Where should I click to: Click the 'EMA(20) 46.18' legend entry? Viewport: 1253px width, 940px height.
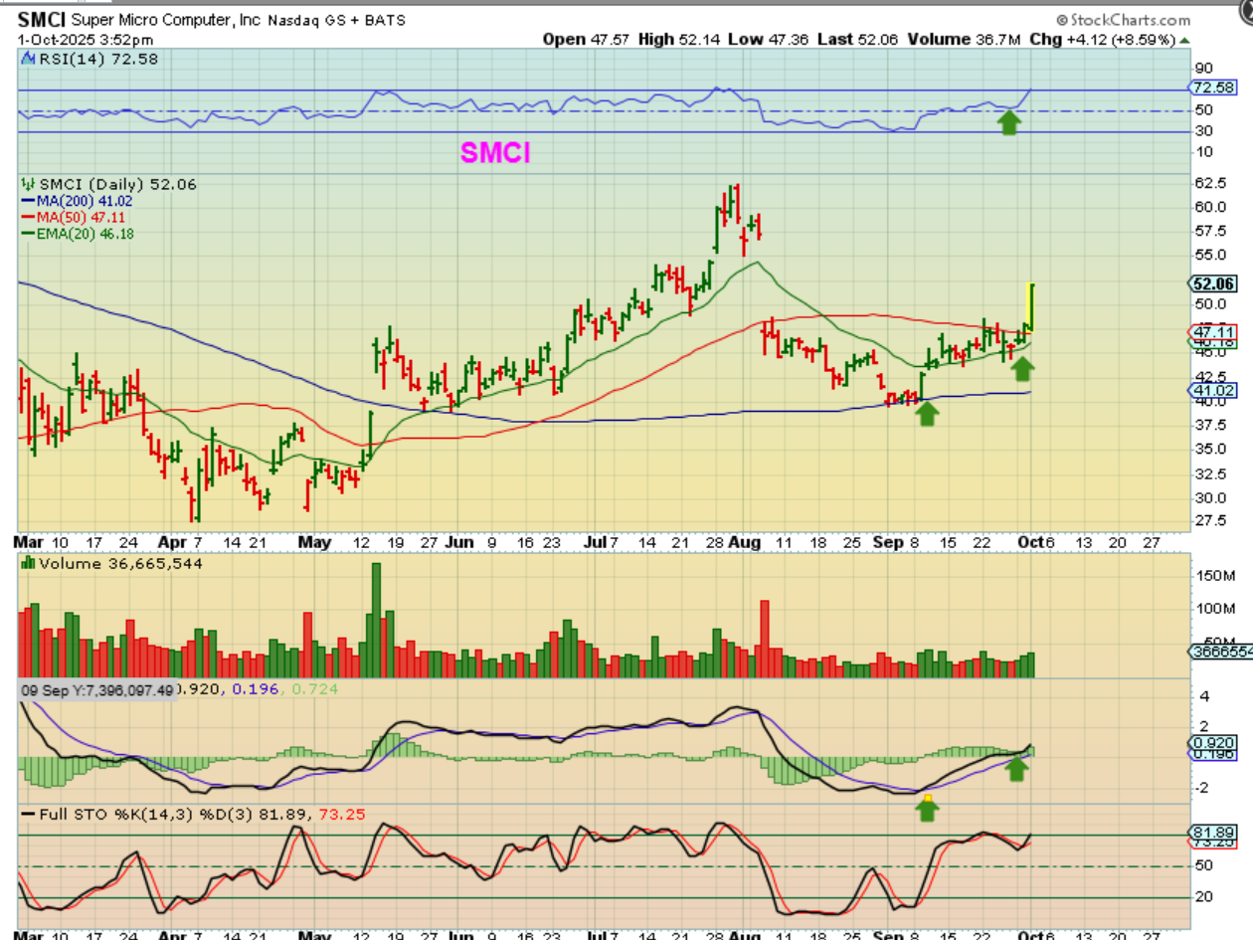(x=85, y=234)
